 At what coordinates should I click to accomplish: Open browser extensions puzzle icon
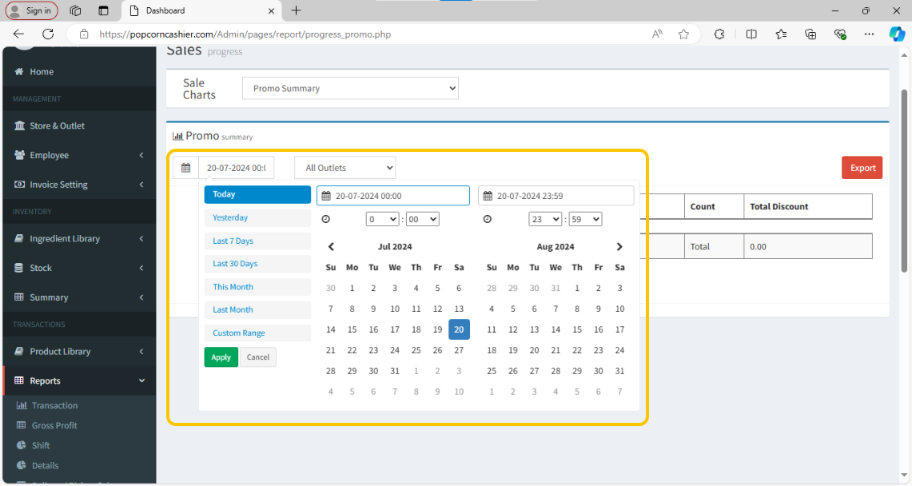pyautogui.click(x=719, y=34)
